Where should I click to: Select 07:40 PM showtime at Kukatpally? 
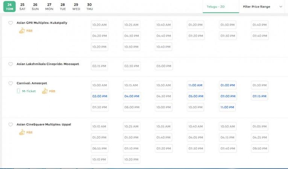point(260,36)
